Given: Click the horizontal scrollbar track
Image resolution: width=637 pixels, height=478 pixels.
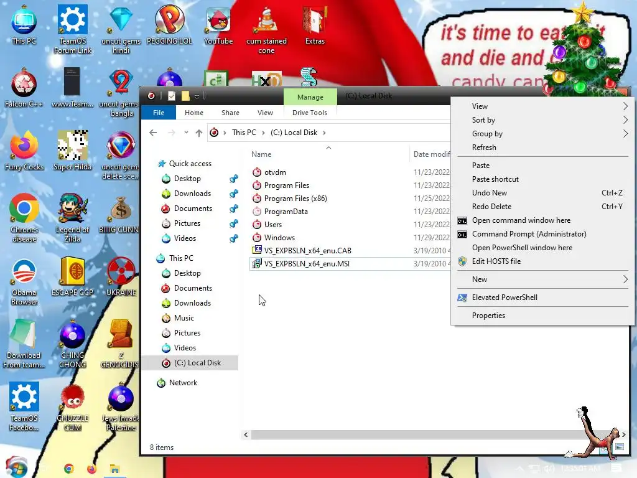Looking at the screenshot, I should [x=435, y=434].
